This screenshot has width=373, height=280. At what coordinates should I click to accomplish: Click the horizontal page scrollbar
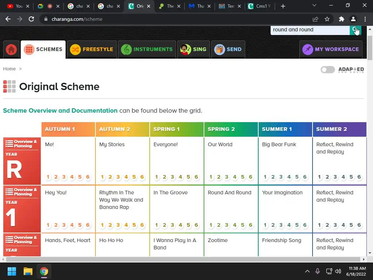[x=183, y=259]
